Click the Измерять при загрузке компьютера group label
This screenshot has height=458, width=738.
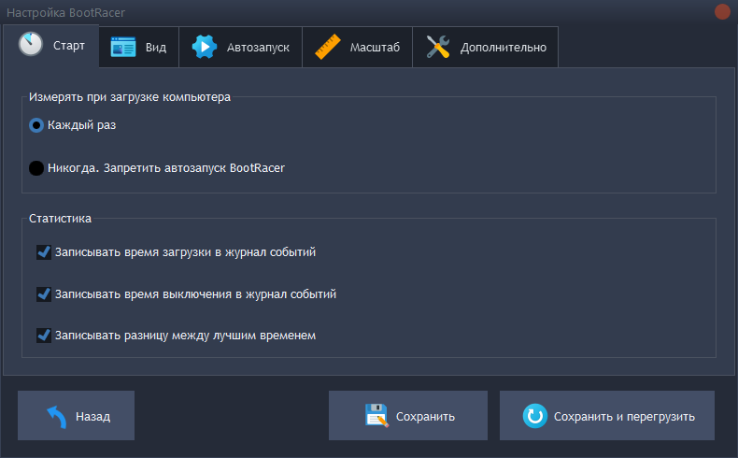pos(130,97)
